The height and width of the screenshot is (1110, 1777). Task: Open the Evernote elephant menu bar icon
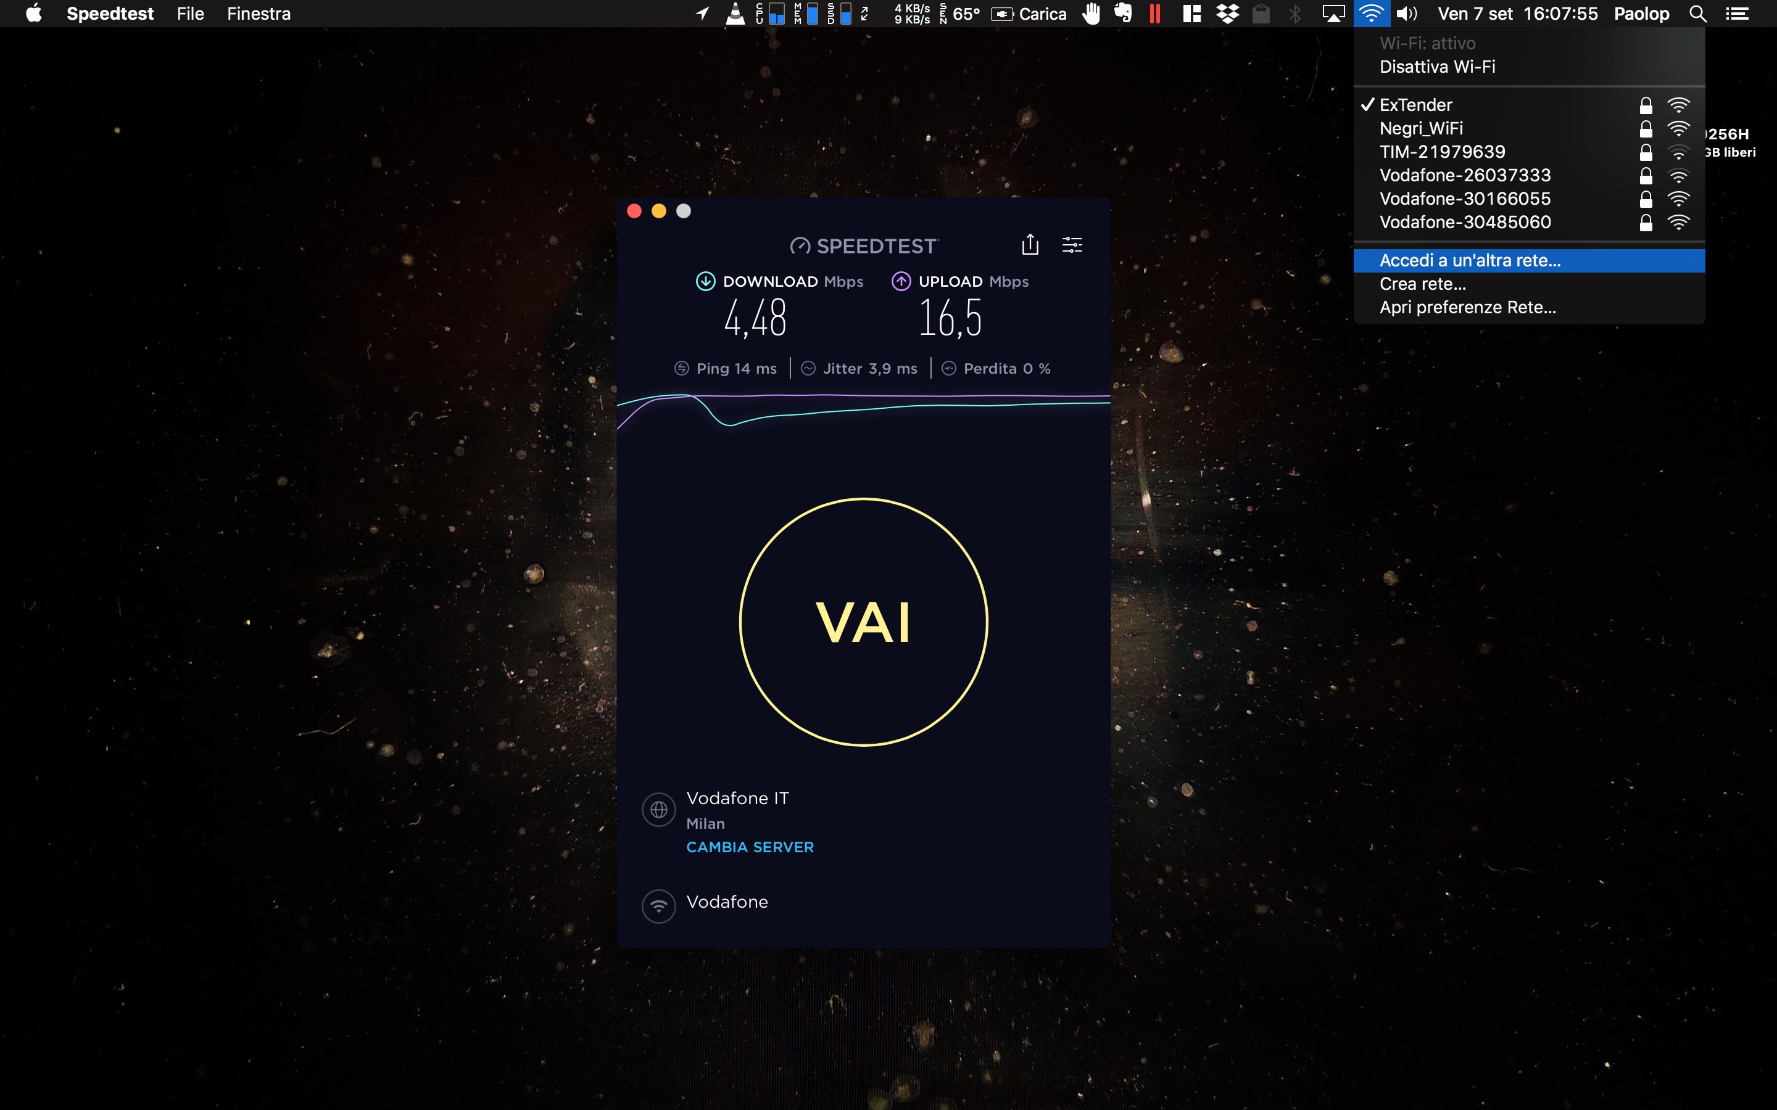tap(1123, 13)
